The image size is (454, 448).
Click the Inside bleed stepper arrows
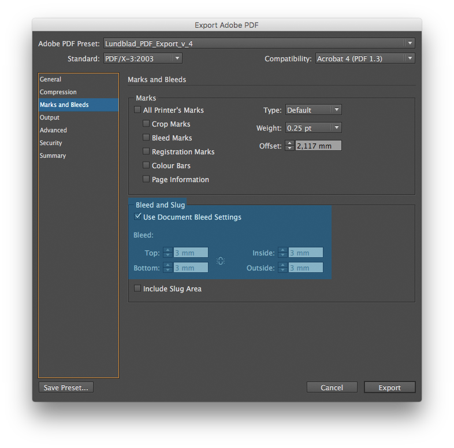click(282, 253)
